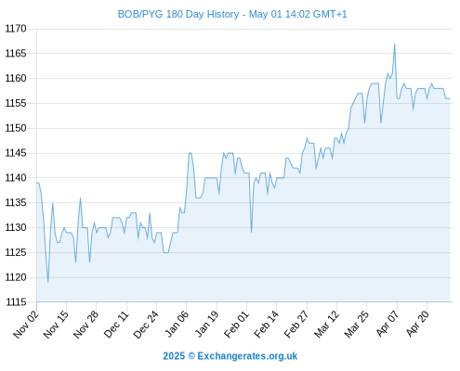Click the 1115 y-axis value label
The height and width of the screenshot is (371, 460).
pyautogui.click(x=16, y=302)
